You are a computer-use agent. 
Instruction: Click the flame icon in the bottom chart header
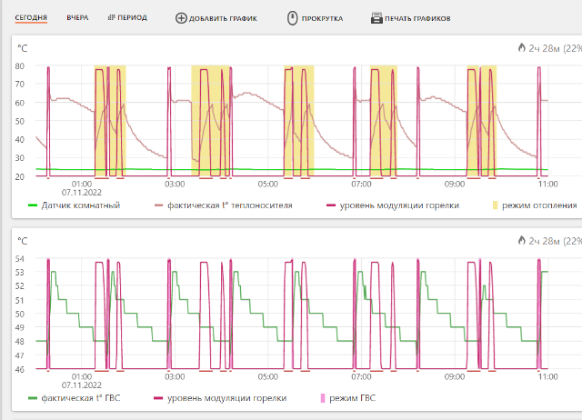[521, 241]
